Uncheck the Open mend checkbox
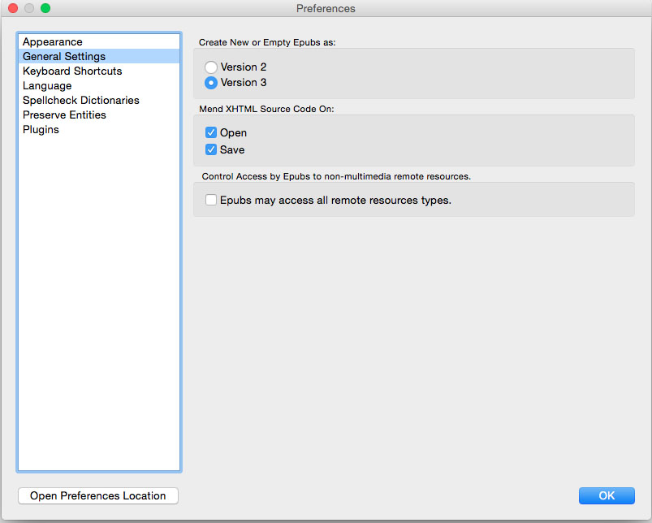This screenshot has width=652, height=523. point(211,132)
